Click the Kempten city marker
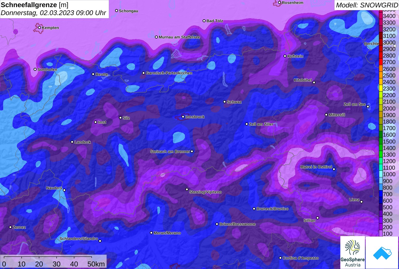The image size is (399, 269). coord(39,28)
